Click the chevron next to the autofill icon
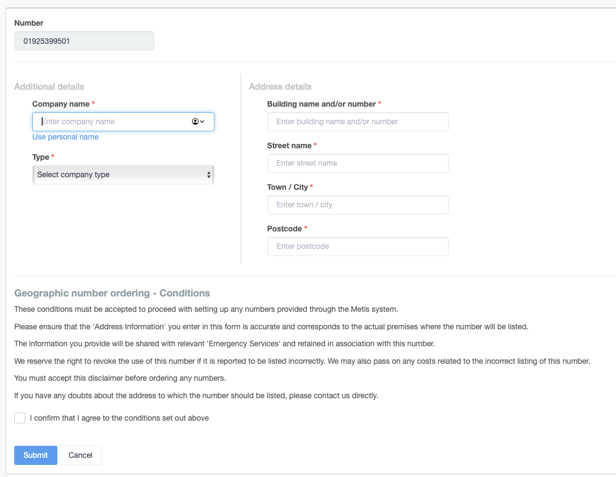Screen dimensions: 616x477 point(202,121)
